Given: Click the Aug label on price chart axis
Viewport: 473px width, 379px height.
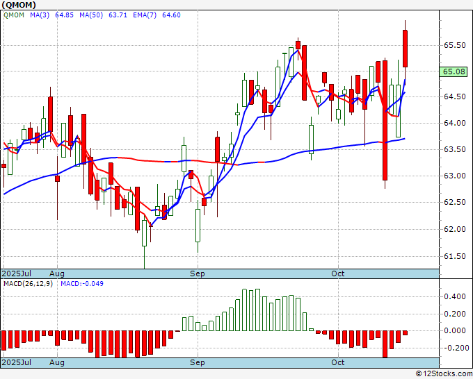Looking at the screenshot, I should 57,273.
